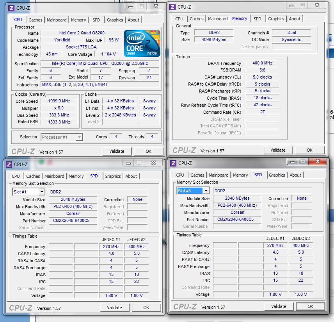Open the SPD tab in the CPU window
The image size is (334, 322).
96,20
